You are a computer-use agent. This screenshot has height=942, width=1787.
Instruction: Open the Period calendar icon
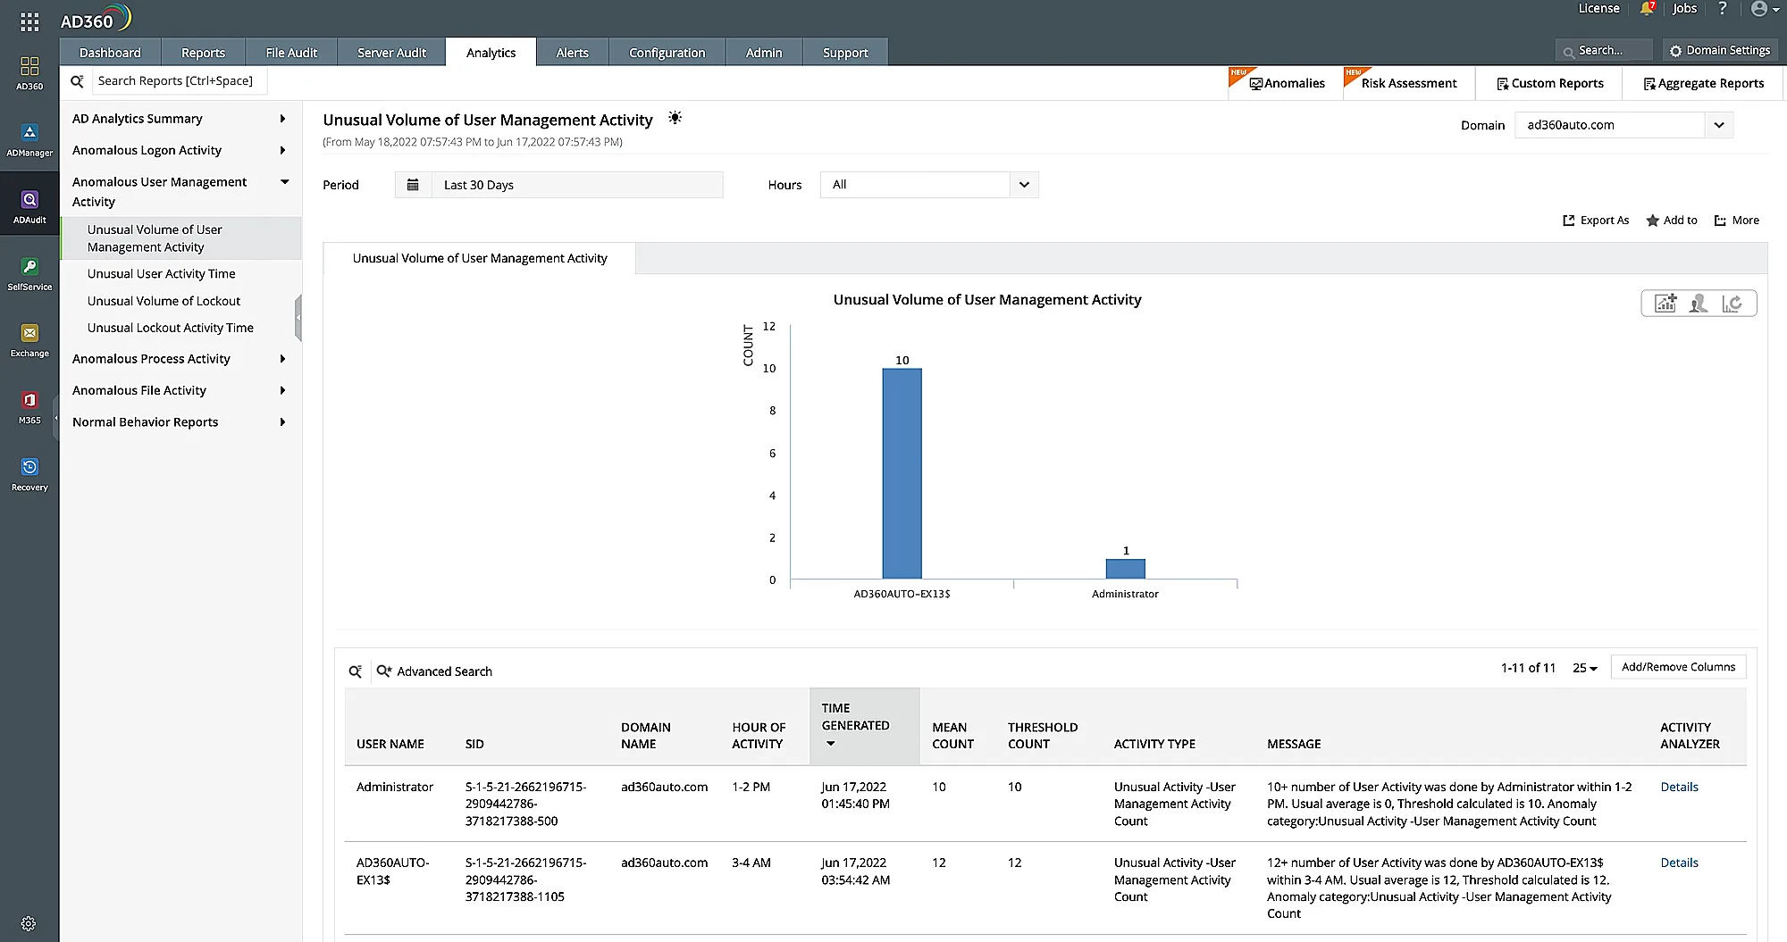click(413, 185)
